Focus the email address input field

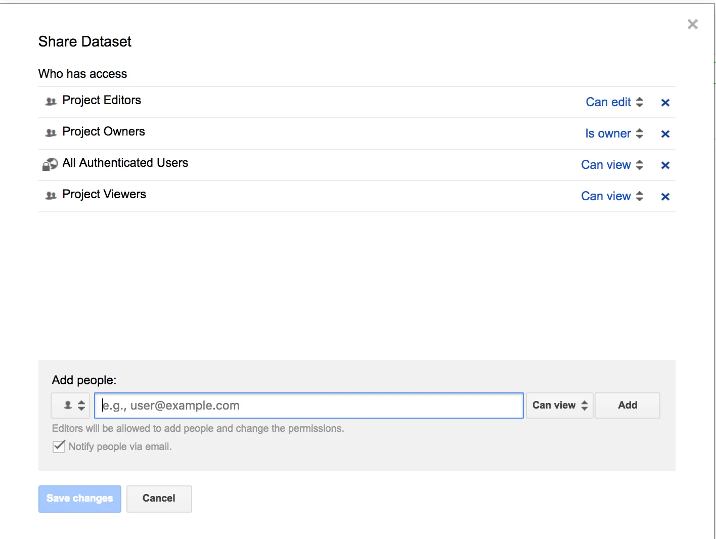point(308,406)
